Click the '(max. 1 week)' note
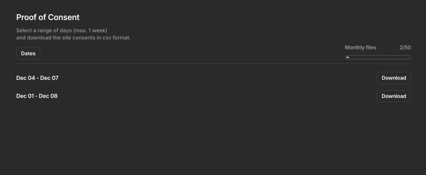This screenshot has height=175, width=426. [92, 30]
